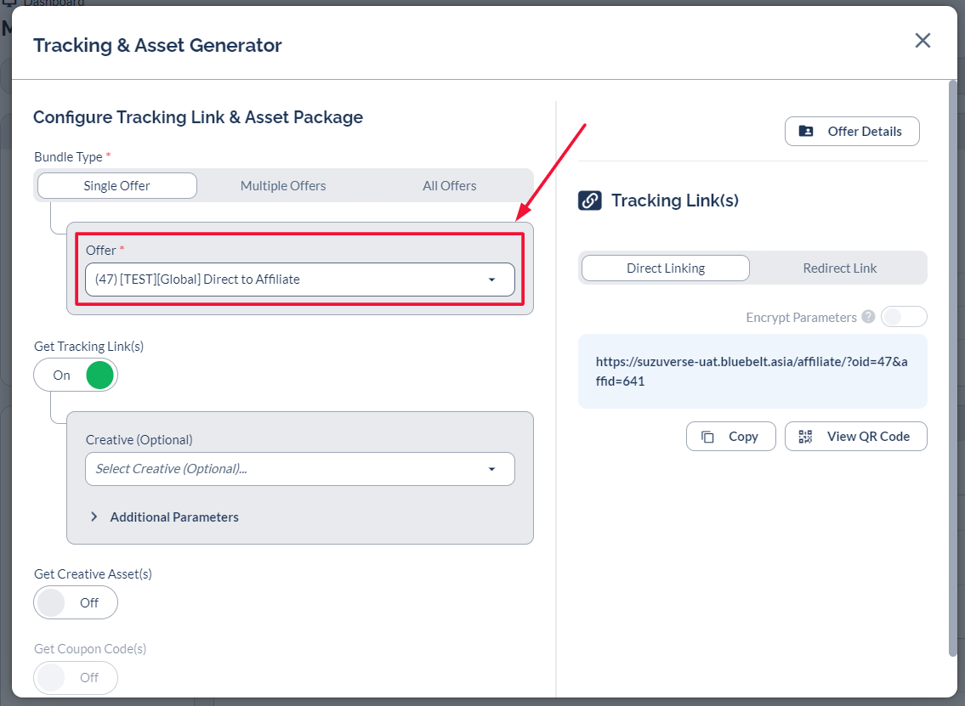Screen dimensions: 965x706
Task: Click the Encrypt Parameters help question icon
Action: pos(868,317)
